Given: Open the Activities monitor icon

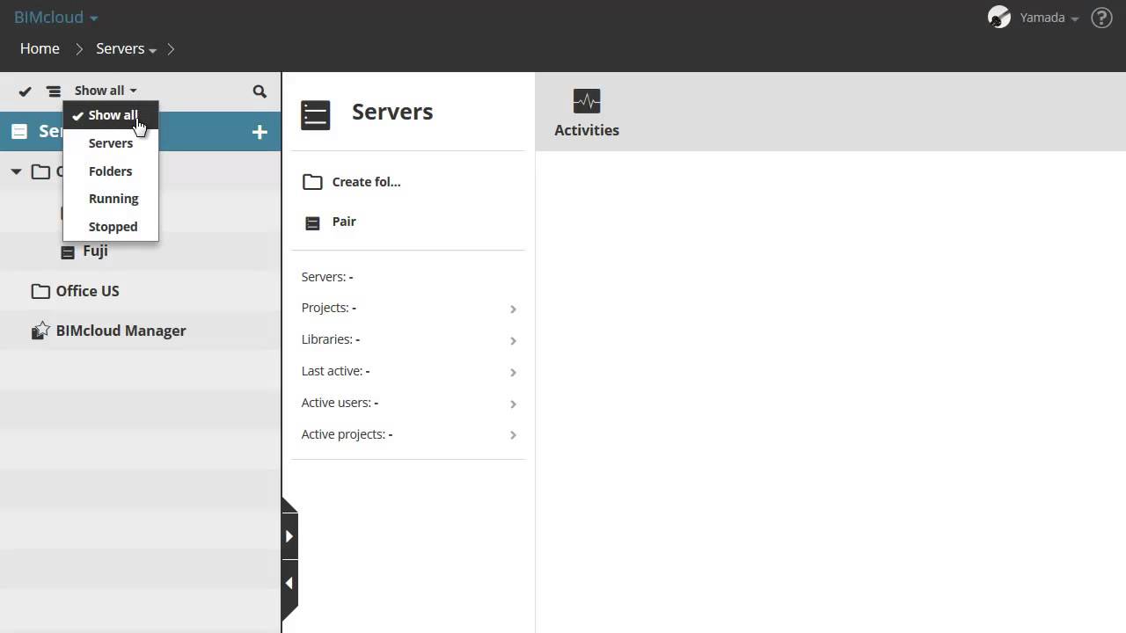Looking at the screenshot, I should point(587,101).
